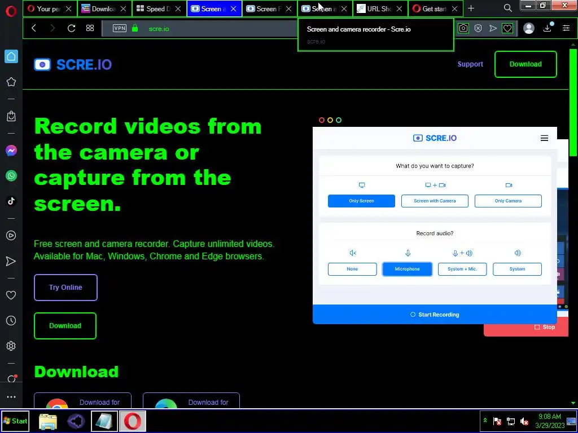Viewport: 578px width, 433px height.
Task: Reload the current page
Action: pyautogui.click(x=71, y=28)
